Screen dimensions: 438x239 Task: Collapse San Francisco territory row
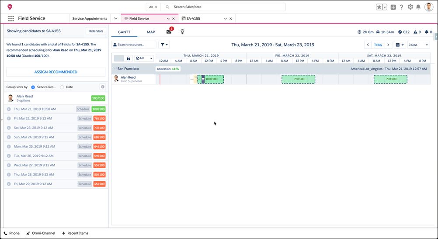(x=114, y=69)
